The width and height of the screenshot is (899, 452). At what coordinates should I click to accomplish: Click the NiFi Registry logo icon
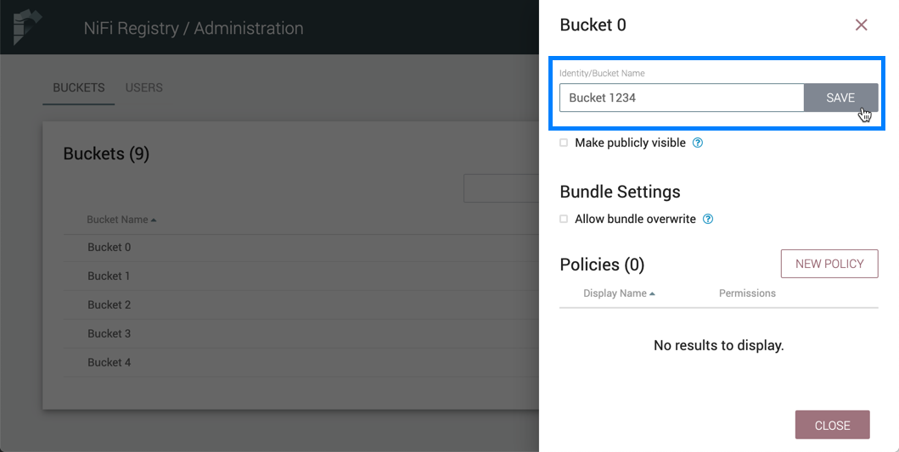(26, 27)
